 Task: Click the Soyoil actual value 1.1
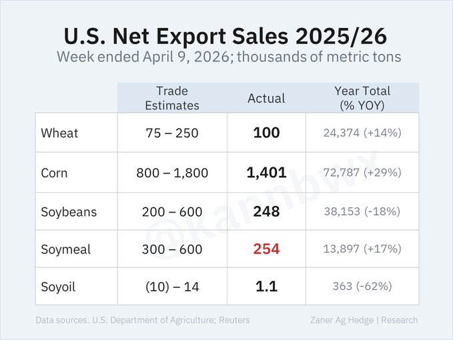[x=266, y=287]
